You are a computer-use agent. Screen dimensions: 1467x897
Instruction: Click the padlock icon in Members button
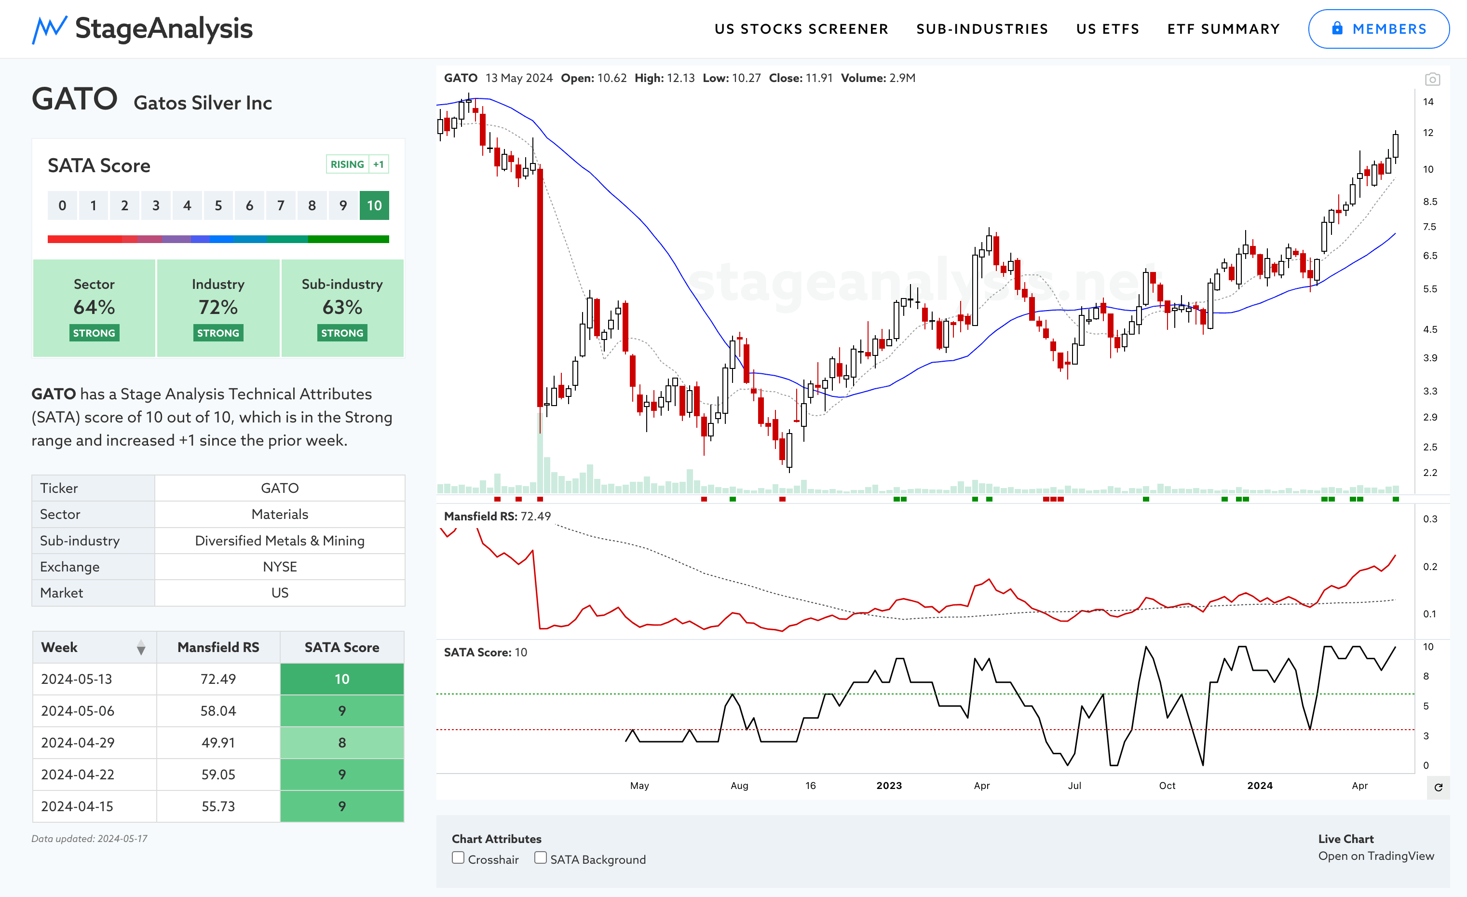coord(1337,28)
